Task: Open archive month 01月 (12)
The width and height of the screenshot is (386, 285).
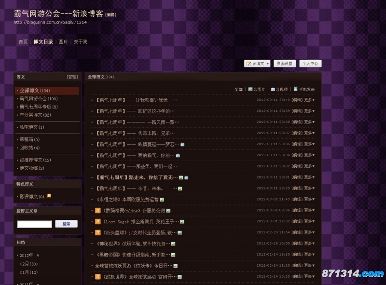Action: tap(28, 272)
